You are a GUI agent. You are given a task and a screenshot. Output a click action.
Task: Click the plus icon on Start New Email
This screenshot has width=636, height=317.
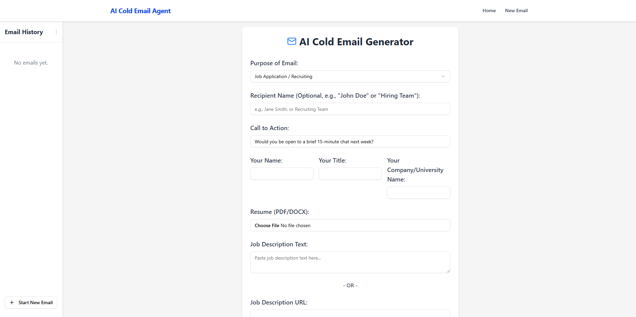coord(12,302)
